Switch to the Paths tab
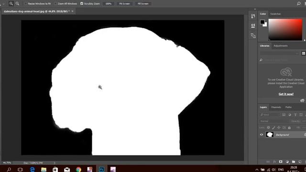This screenshot has width=306, height=172. point(288,107)
